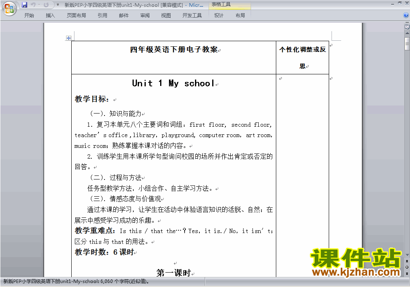The width and height of the screenshot is (410, 287).
Task: Click the words 'computer room' in item 1
Action: [x=219, y=135]
